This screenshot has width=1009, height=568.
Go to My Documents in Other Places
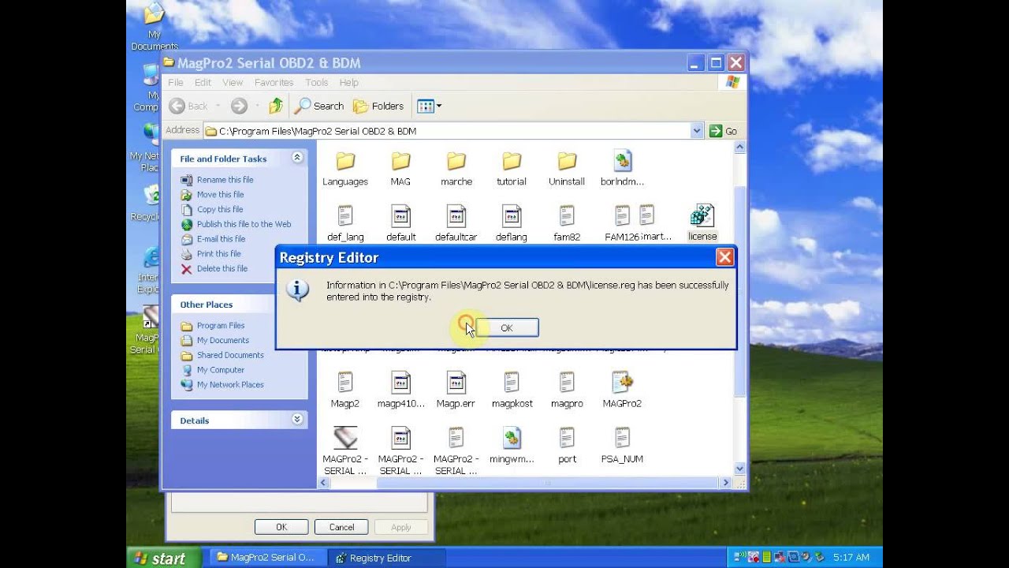[222, 341]
